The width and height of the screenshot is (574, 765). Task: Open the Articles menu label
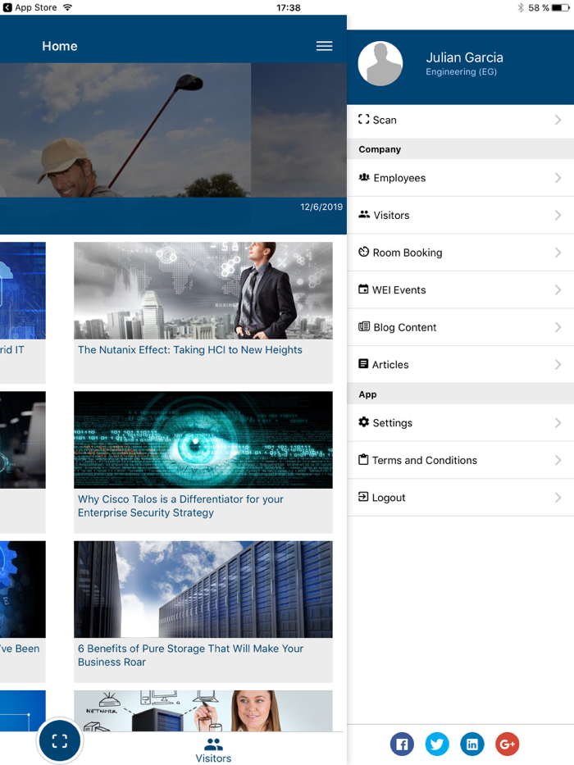tap(390, 364)
